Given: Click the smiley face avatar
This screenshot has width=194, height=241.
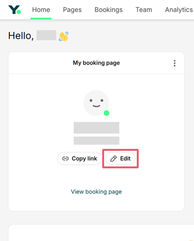Looking at the screenshot, I should tap(96, 103).
